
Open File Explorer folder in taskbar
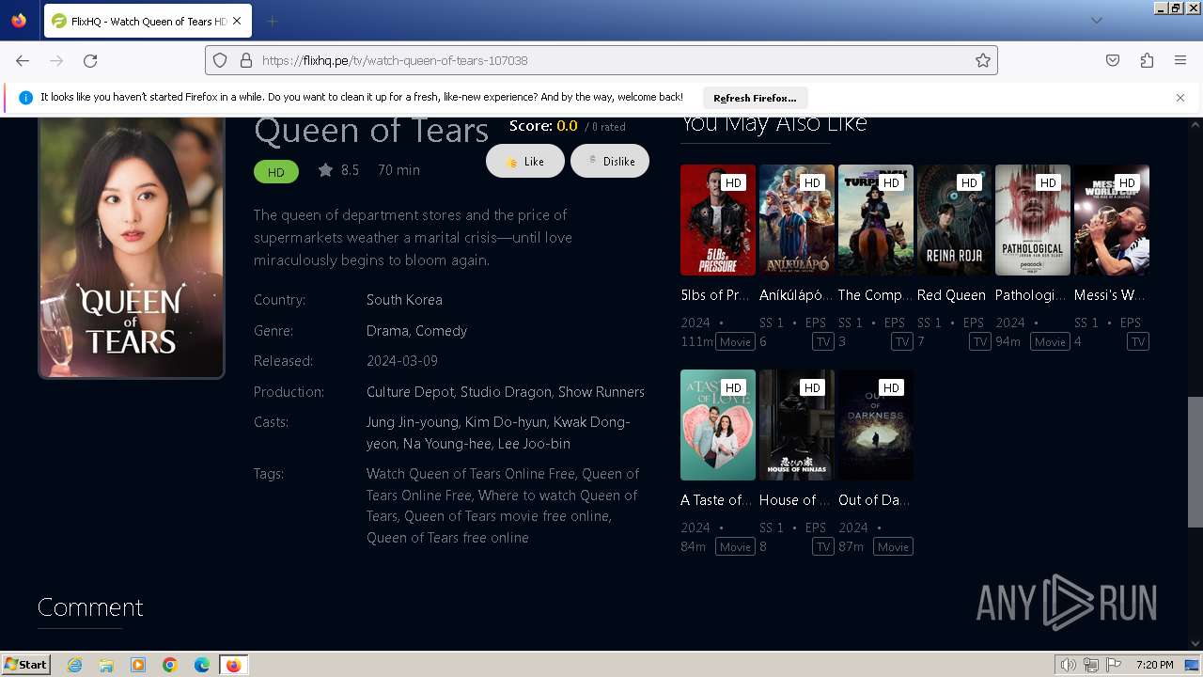click(106, 665)
